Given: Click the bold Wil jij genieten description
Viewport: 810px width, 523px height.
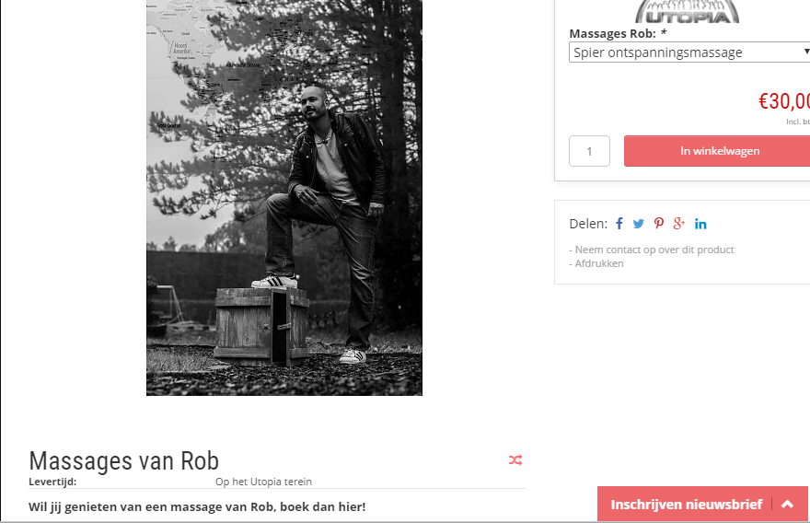Looking at the screenshot, I should click(x=197, y=506).
